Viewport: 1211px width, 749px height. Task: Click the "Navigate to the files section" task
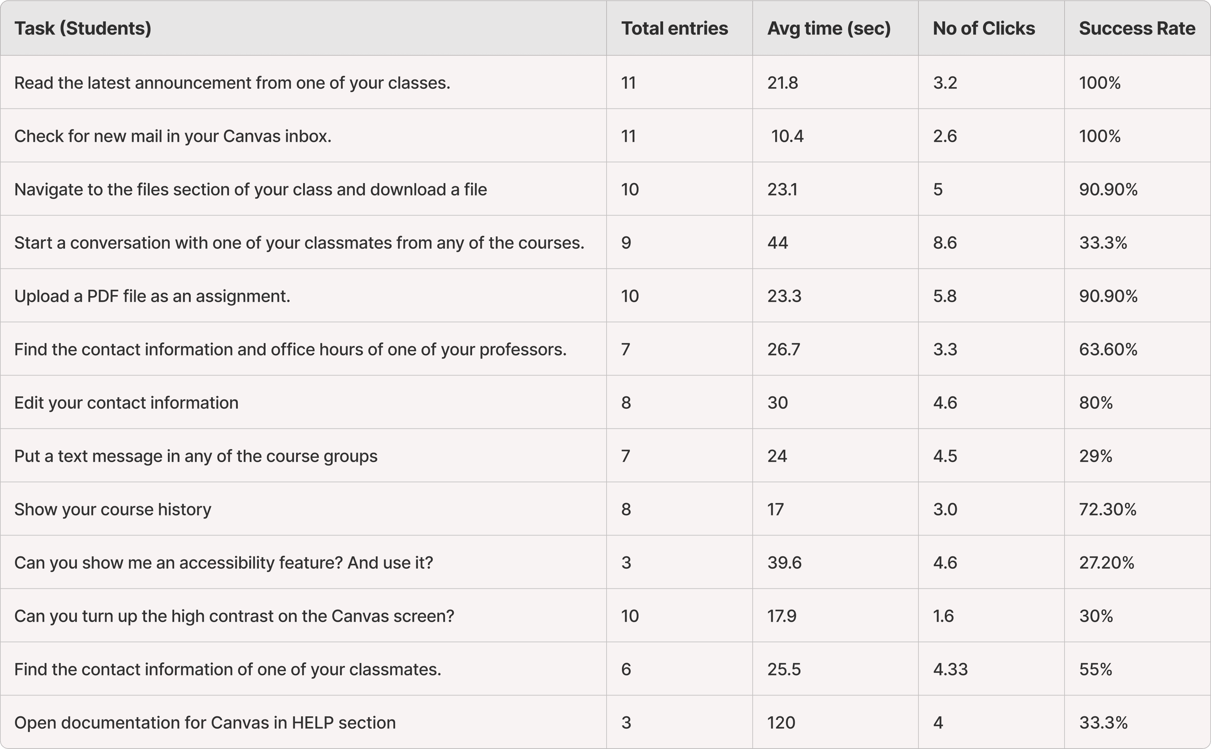250,189
